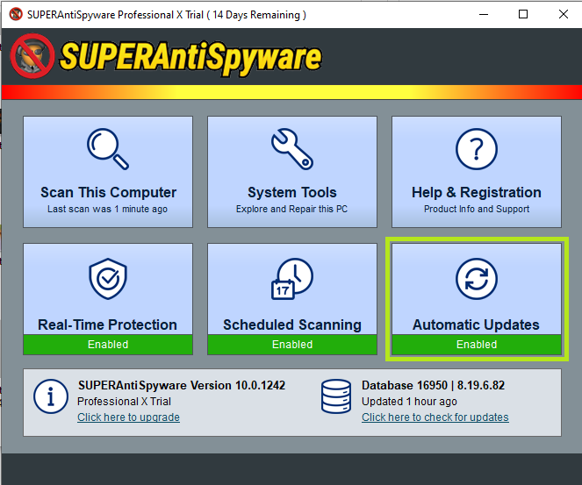
Task: Click "Explore and Repair this PC" text
Action: 291,209
